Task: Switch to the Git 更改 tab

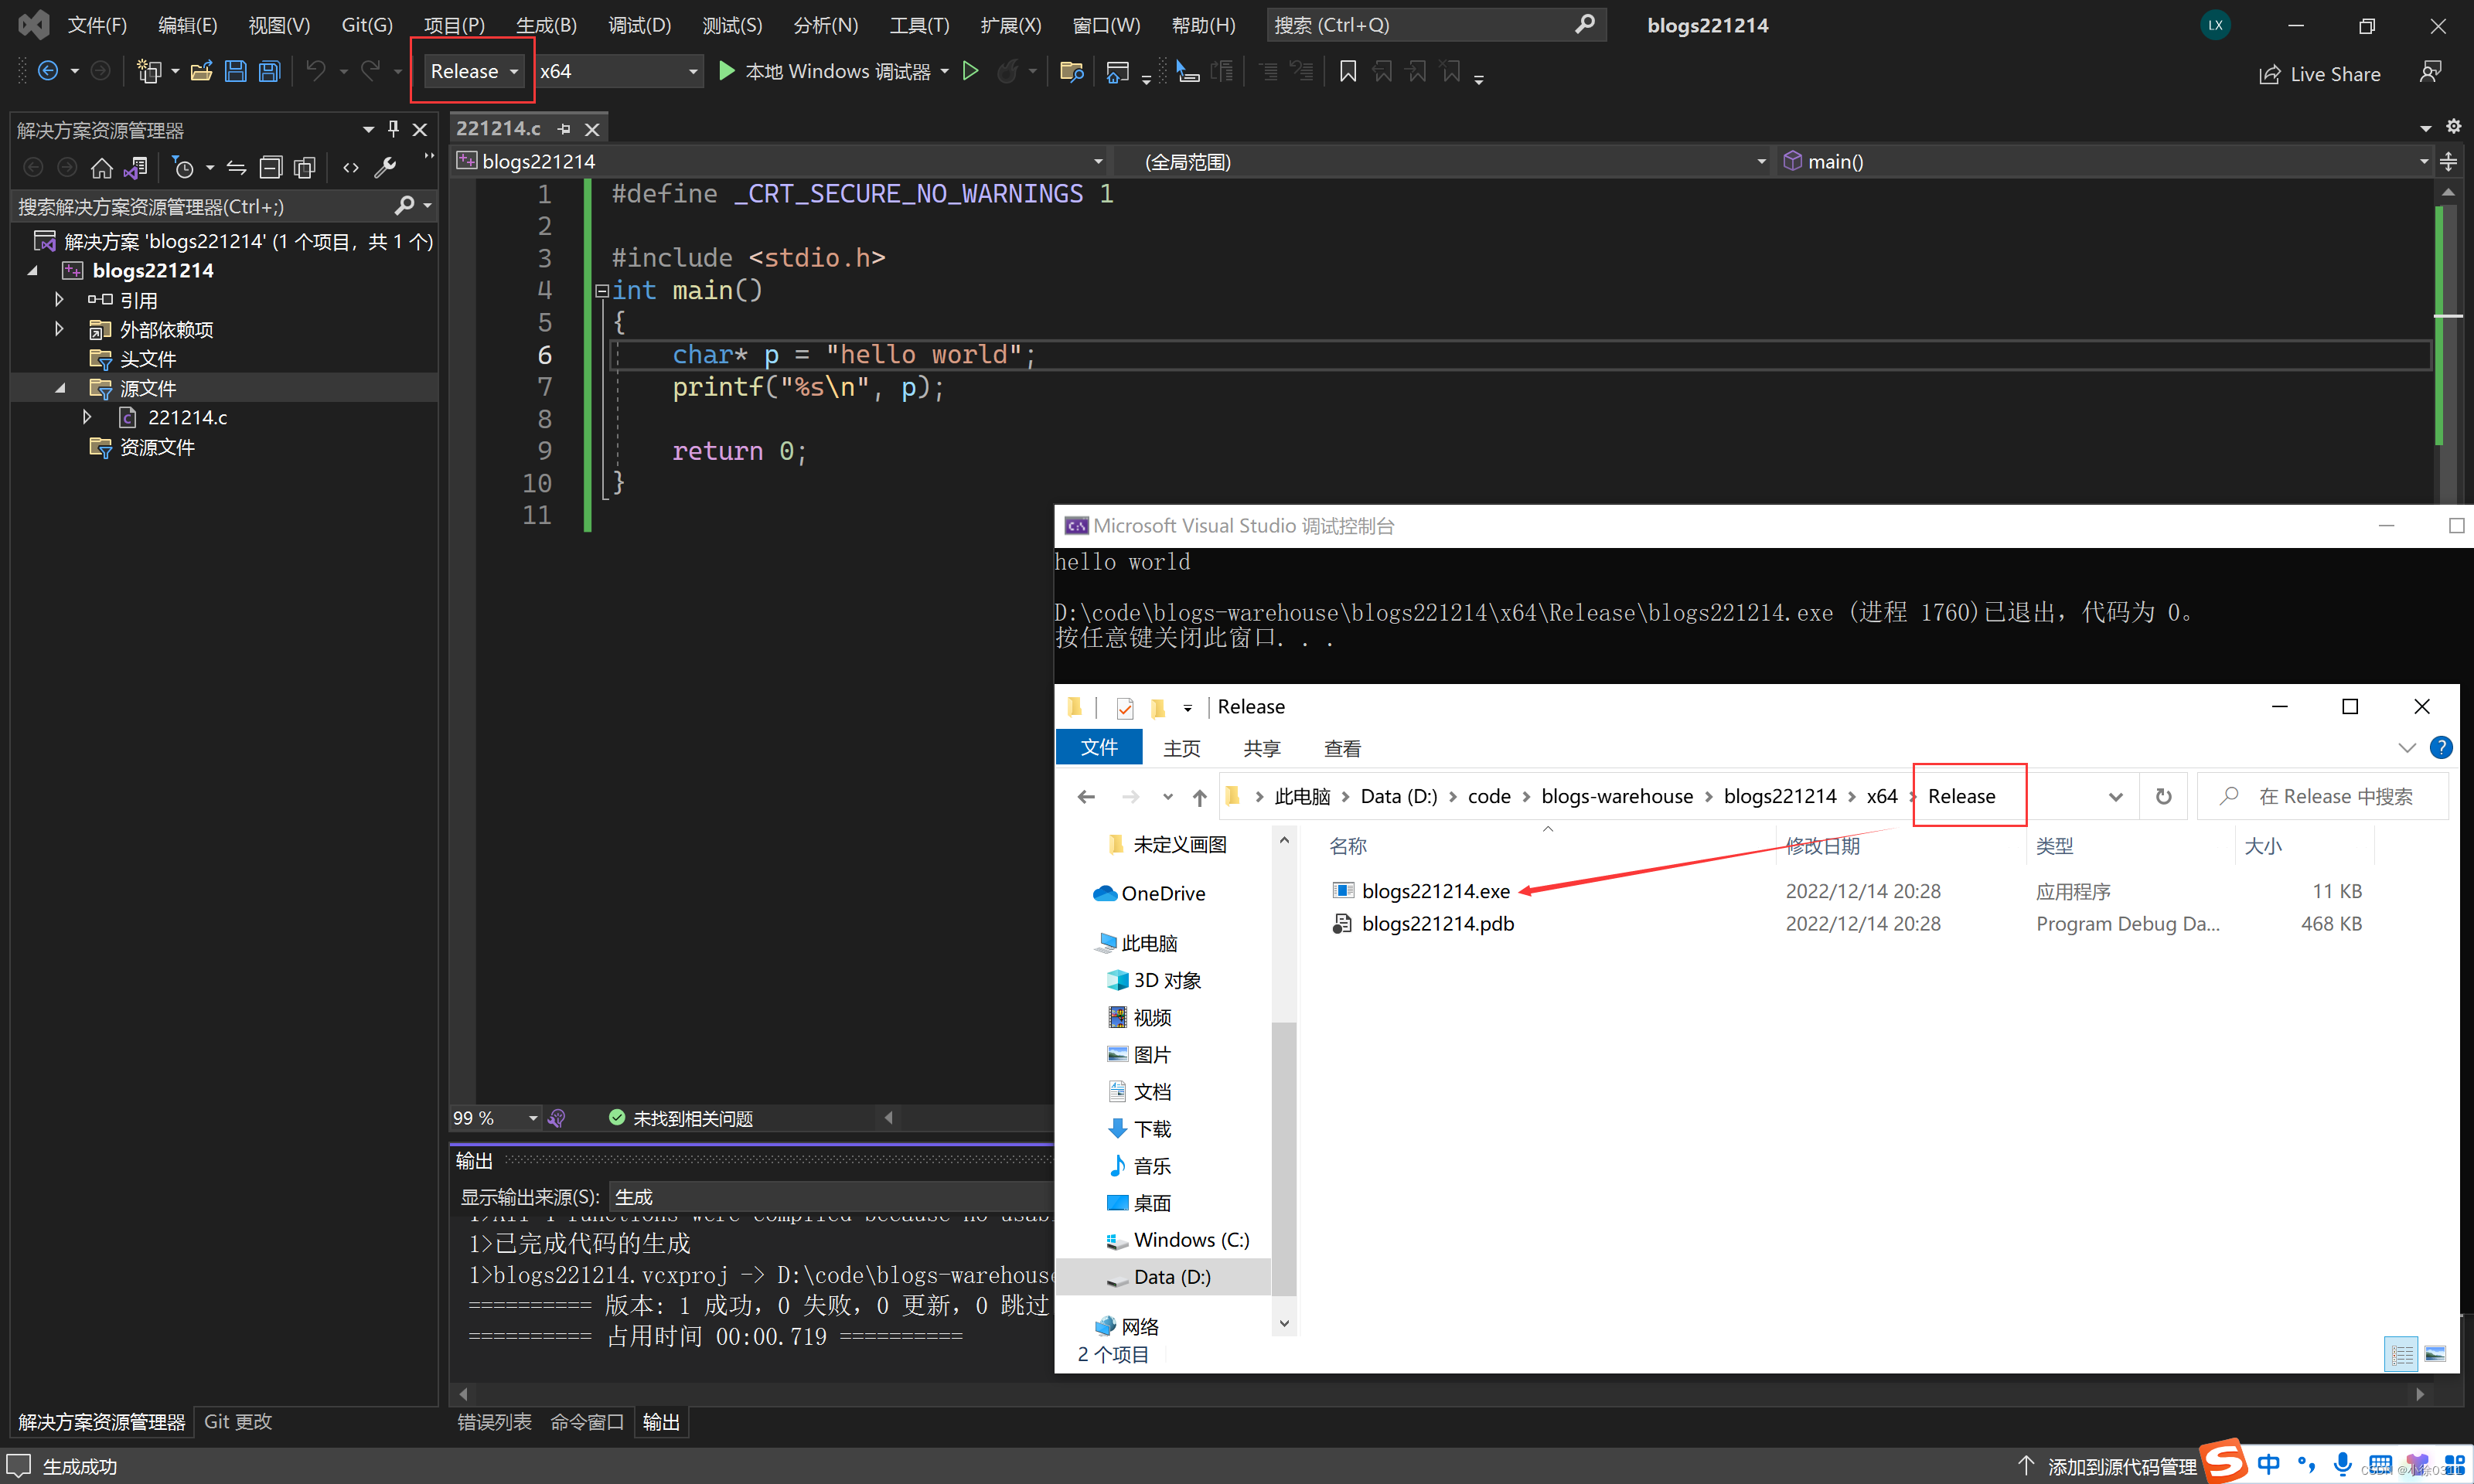Action: click(238, 1422)
